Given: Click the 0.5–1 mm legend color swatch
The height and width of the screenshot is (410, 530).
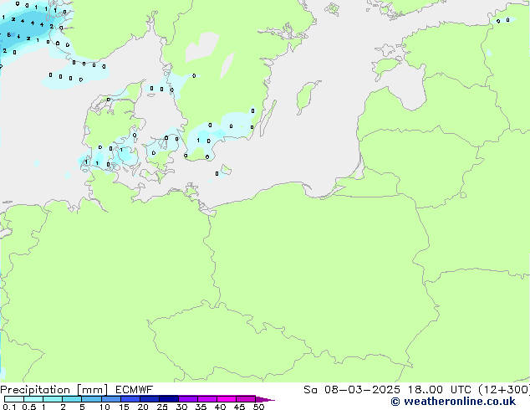Looking at the screenshot, I should (x=33, y=399).
